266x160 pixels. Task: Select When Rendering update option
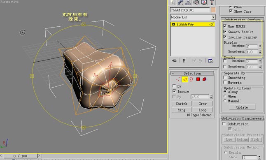(225, 96)
